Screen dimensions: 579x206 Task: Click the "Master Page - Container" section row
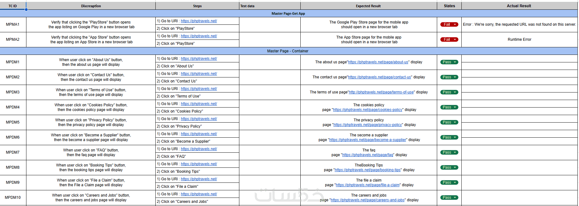coord(287,51)
